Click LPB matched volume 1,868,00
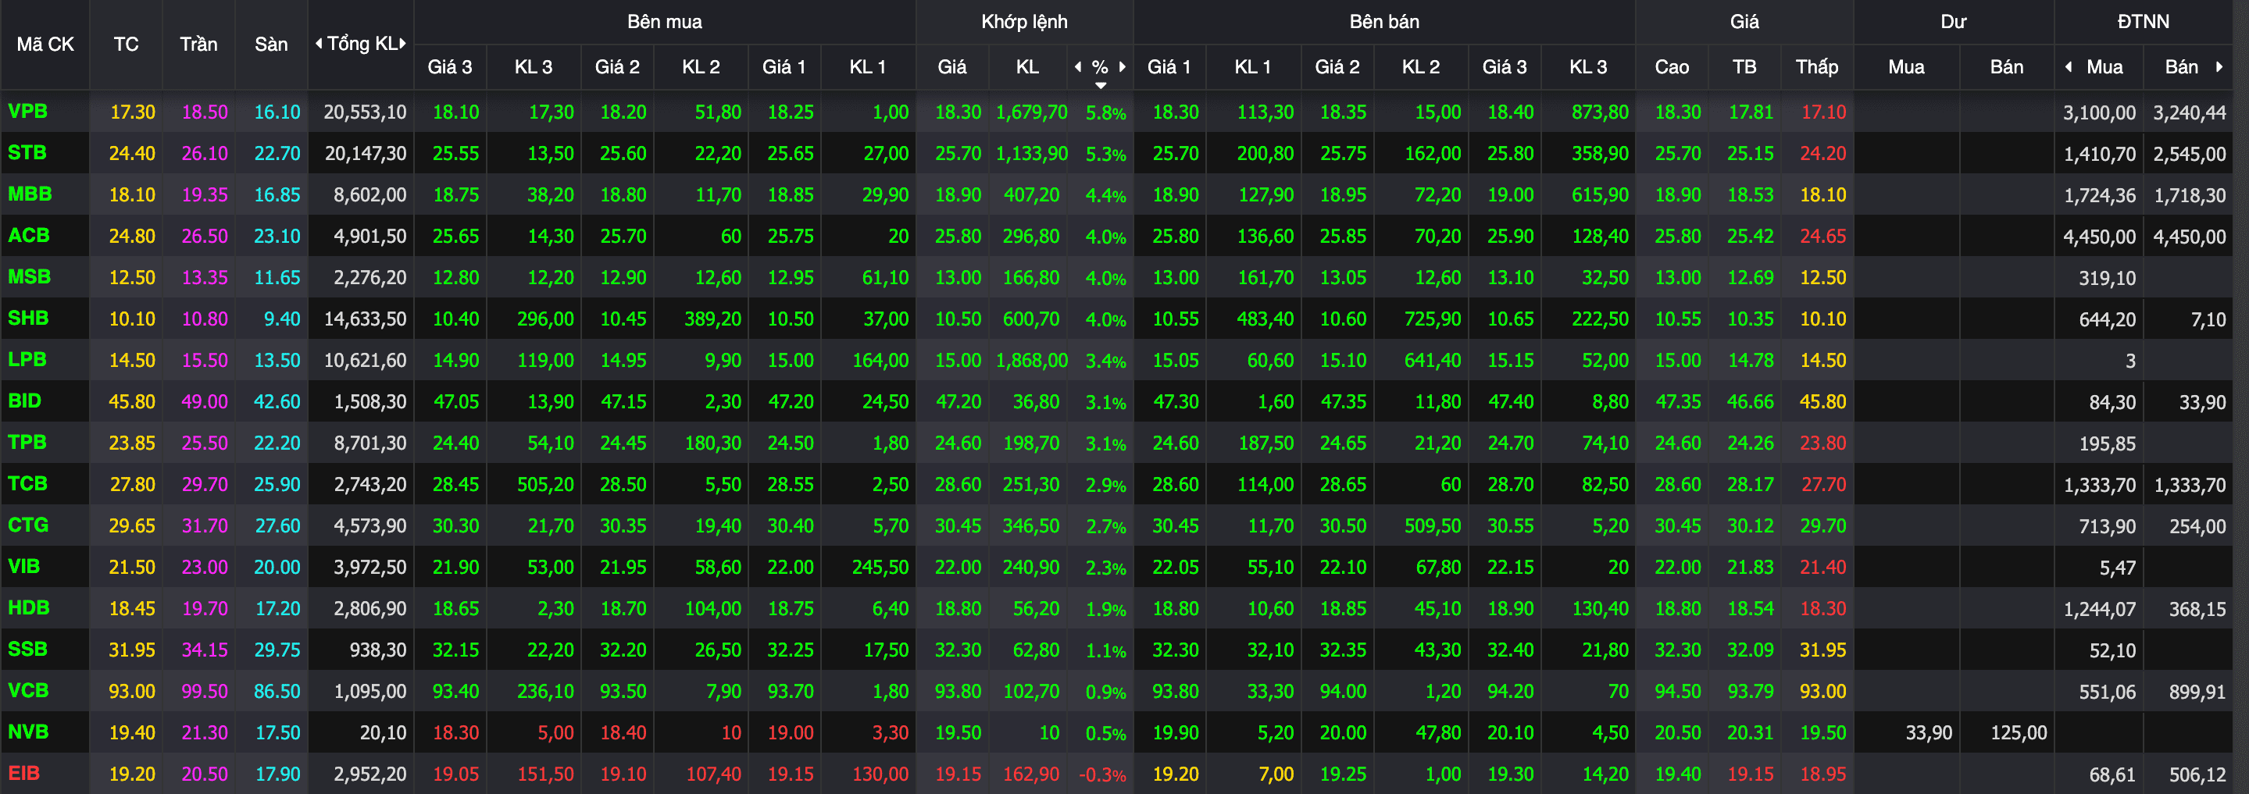Viewport: 2249px width, 794px height. [x=1031, y=361]
